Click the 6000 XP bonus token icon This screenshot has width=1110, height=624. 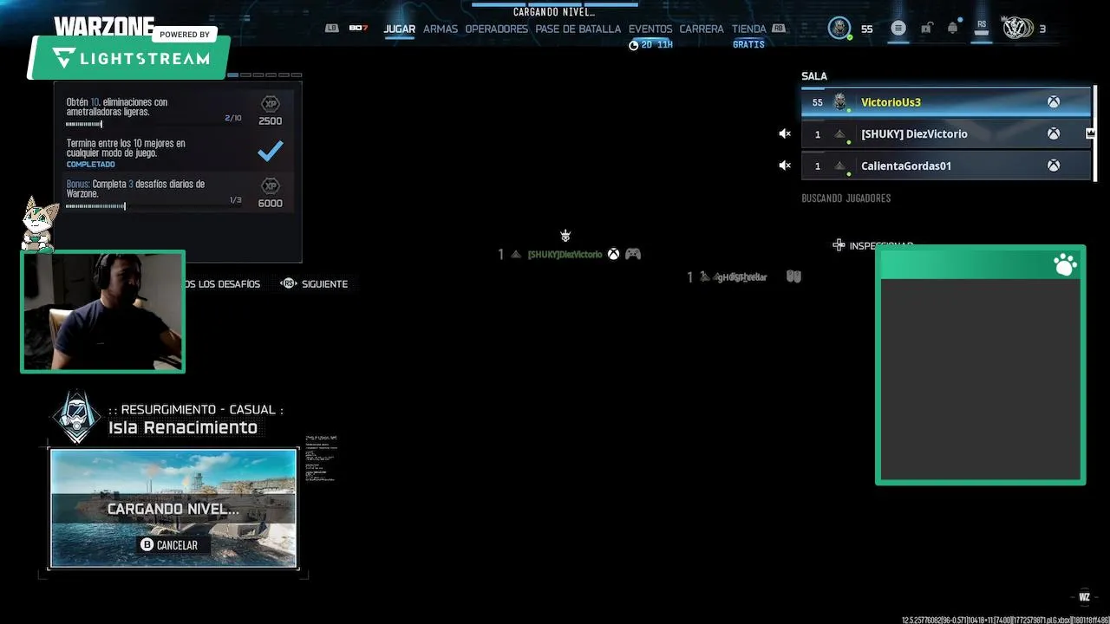(x=271, y=185)
